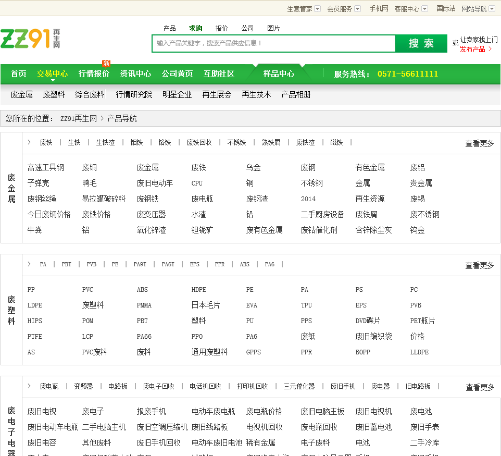501x456 pixels.
Task: Click the chevron before 废铁 in 废金属 row
Action: point(29,142)
